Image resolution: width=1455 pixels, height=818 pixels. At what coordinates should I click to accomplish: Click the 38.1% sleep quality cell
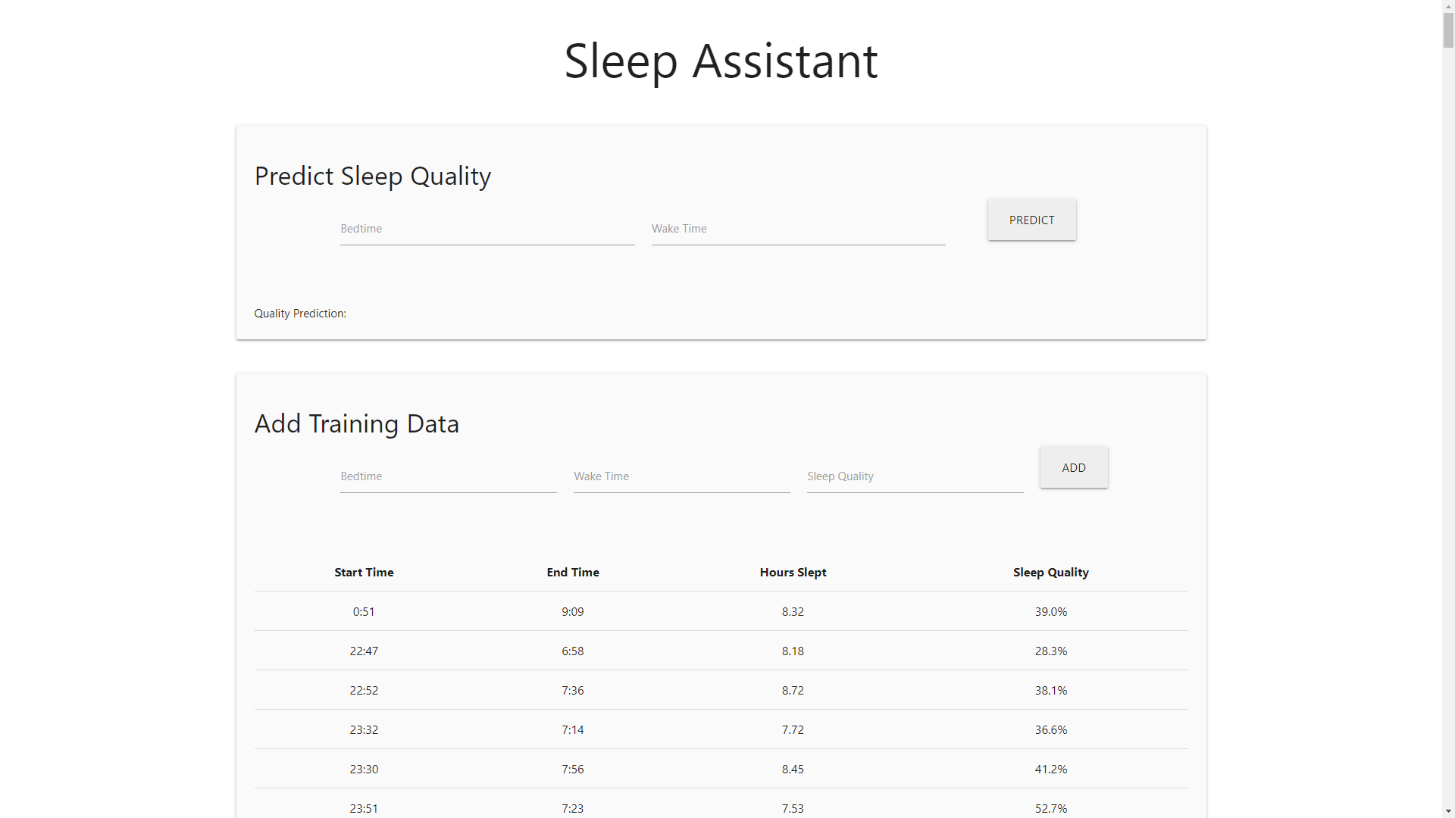click(x=1050, y=691)
